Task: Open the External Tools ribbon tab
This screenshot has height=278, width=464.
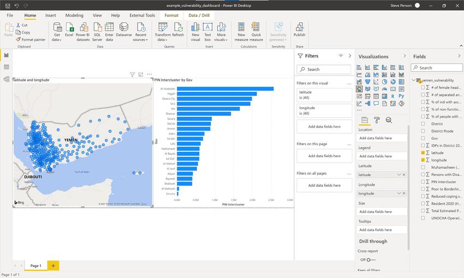Action: tap(142, 15)
